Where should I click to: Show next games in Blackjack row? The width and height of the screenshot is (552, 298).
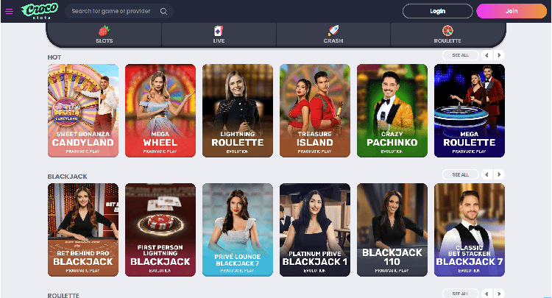coord(499,174)
